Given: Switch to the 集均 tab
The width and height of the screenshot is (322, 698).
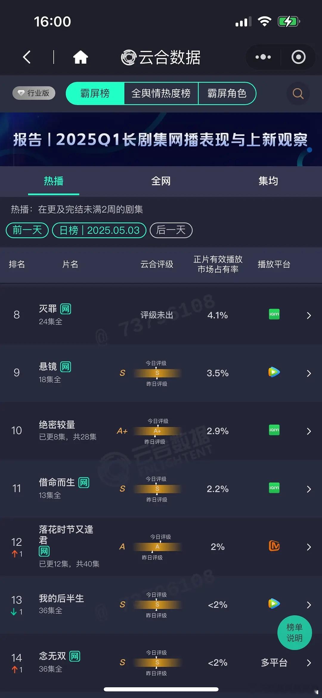Looking at the screenshot, I should click(268, 181).
